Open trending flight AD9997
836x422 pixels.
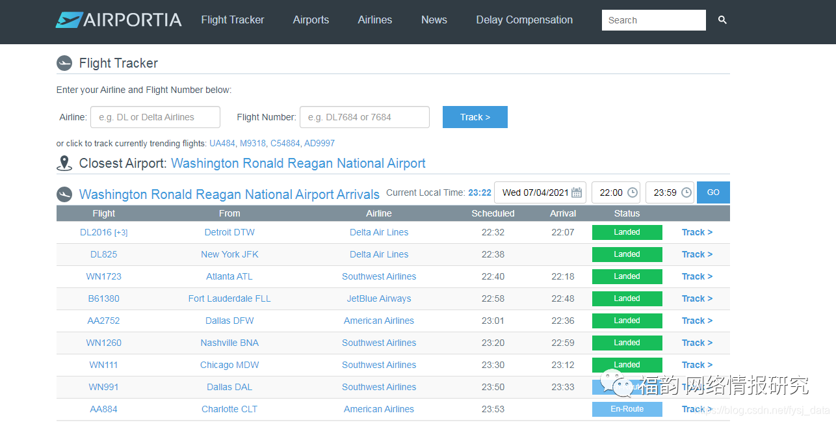[320, 143]
